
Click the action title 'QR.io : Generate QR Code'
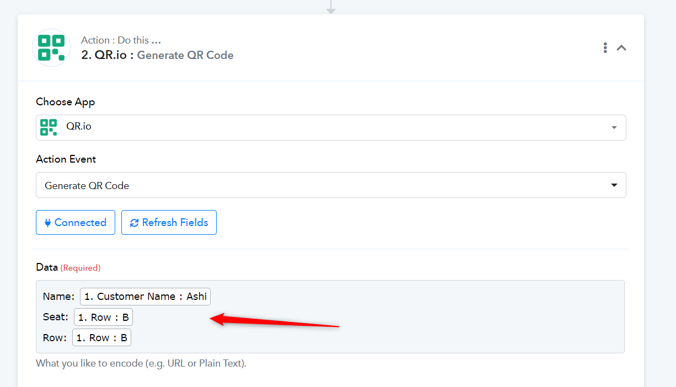click(157, 55)
